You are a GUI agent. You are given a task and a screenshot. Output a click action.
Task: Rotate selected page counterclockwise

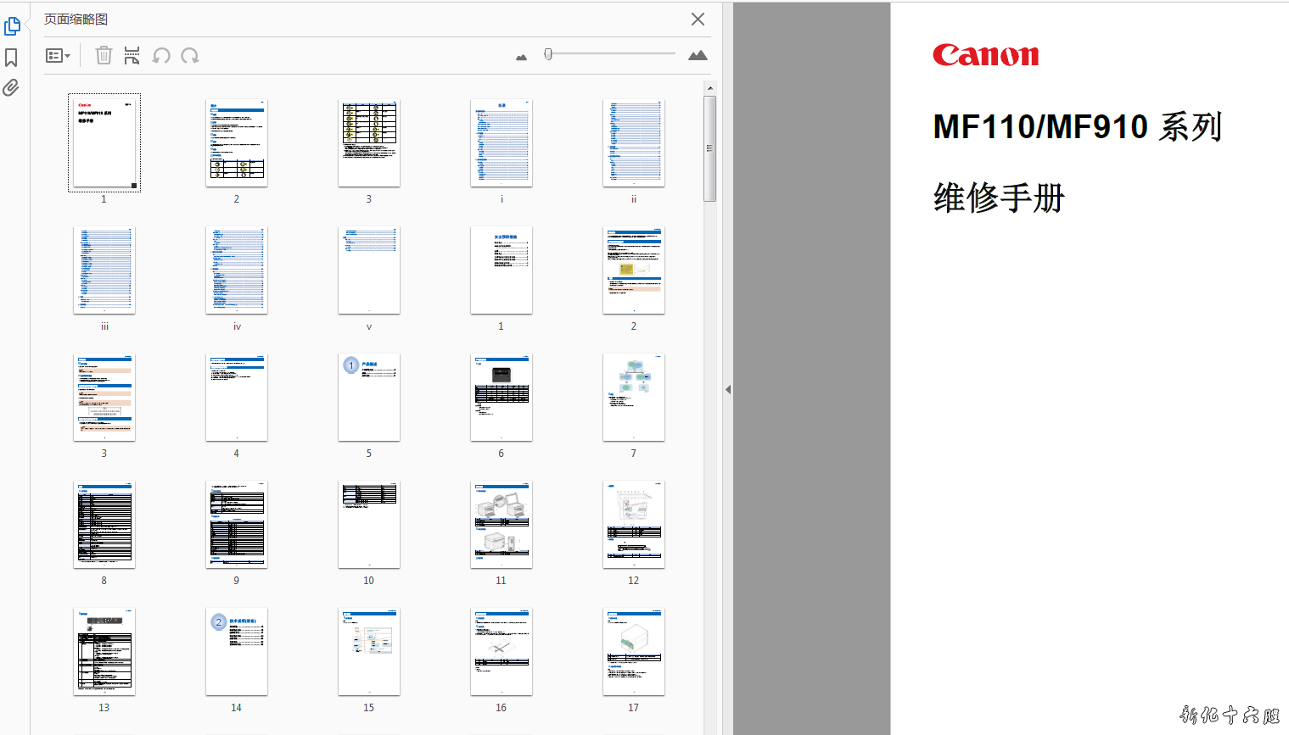pos(161,56)
